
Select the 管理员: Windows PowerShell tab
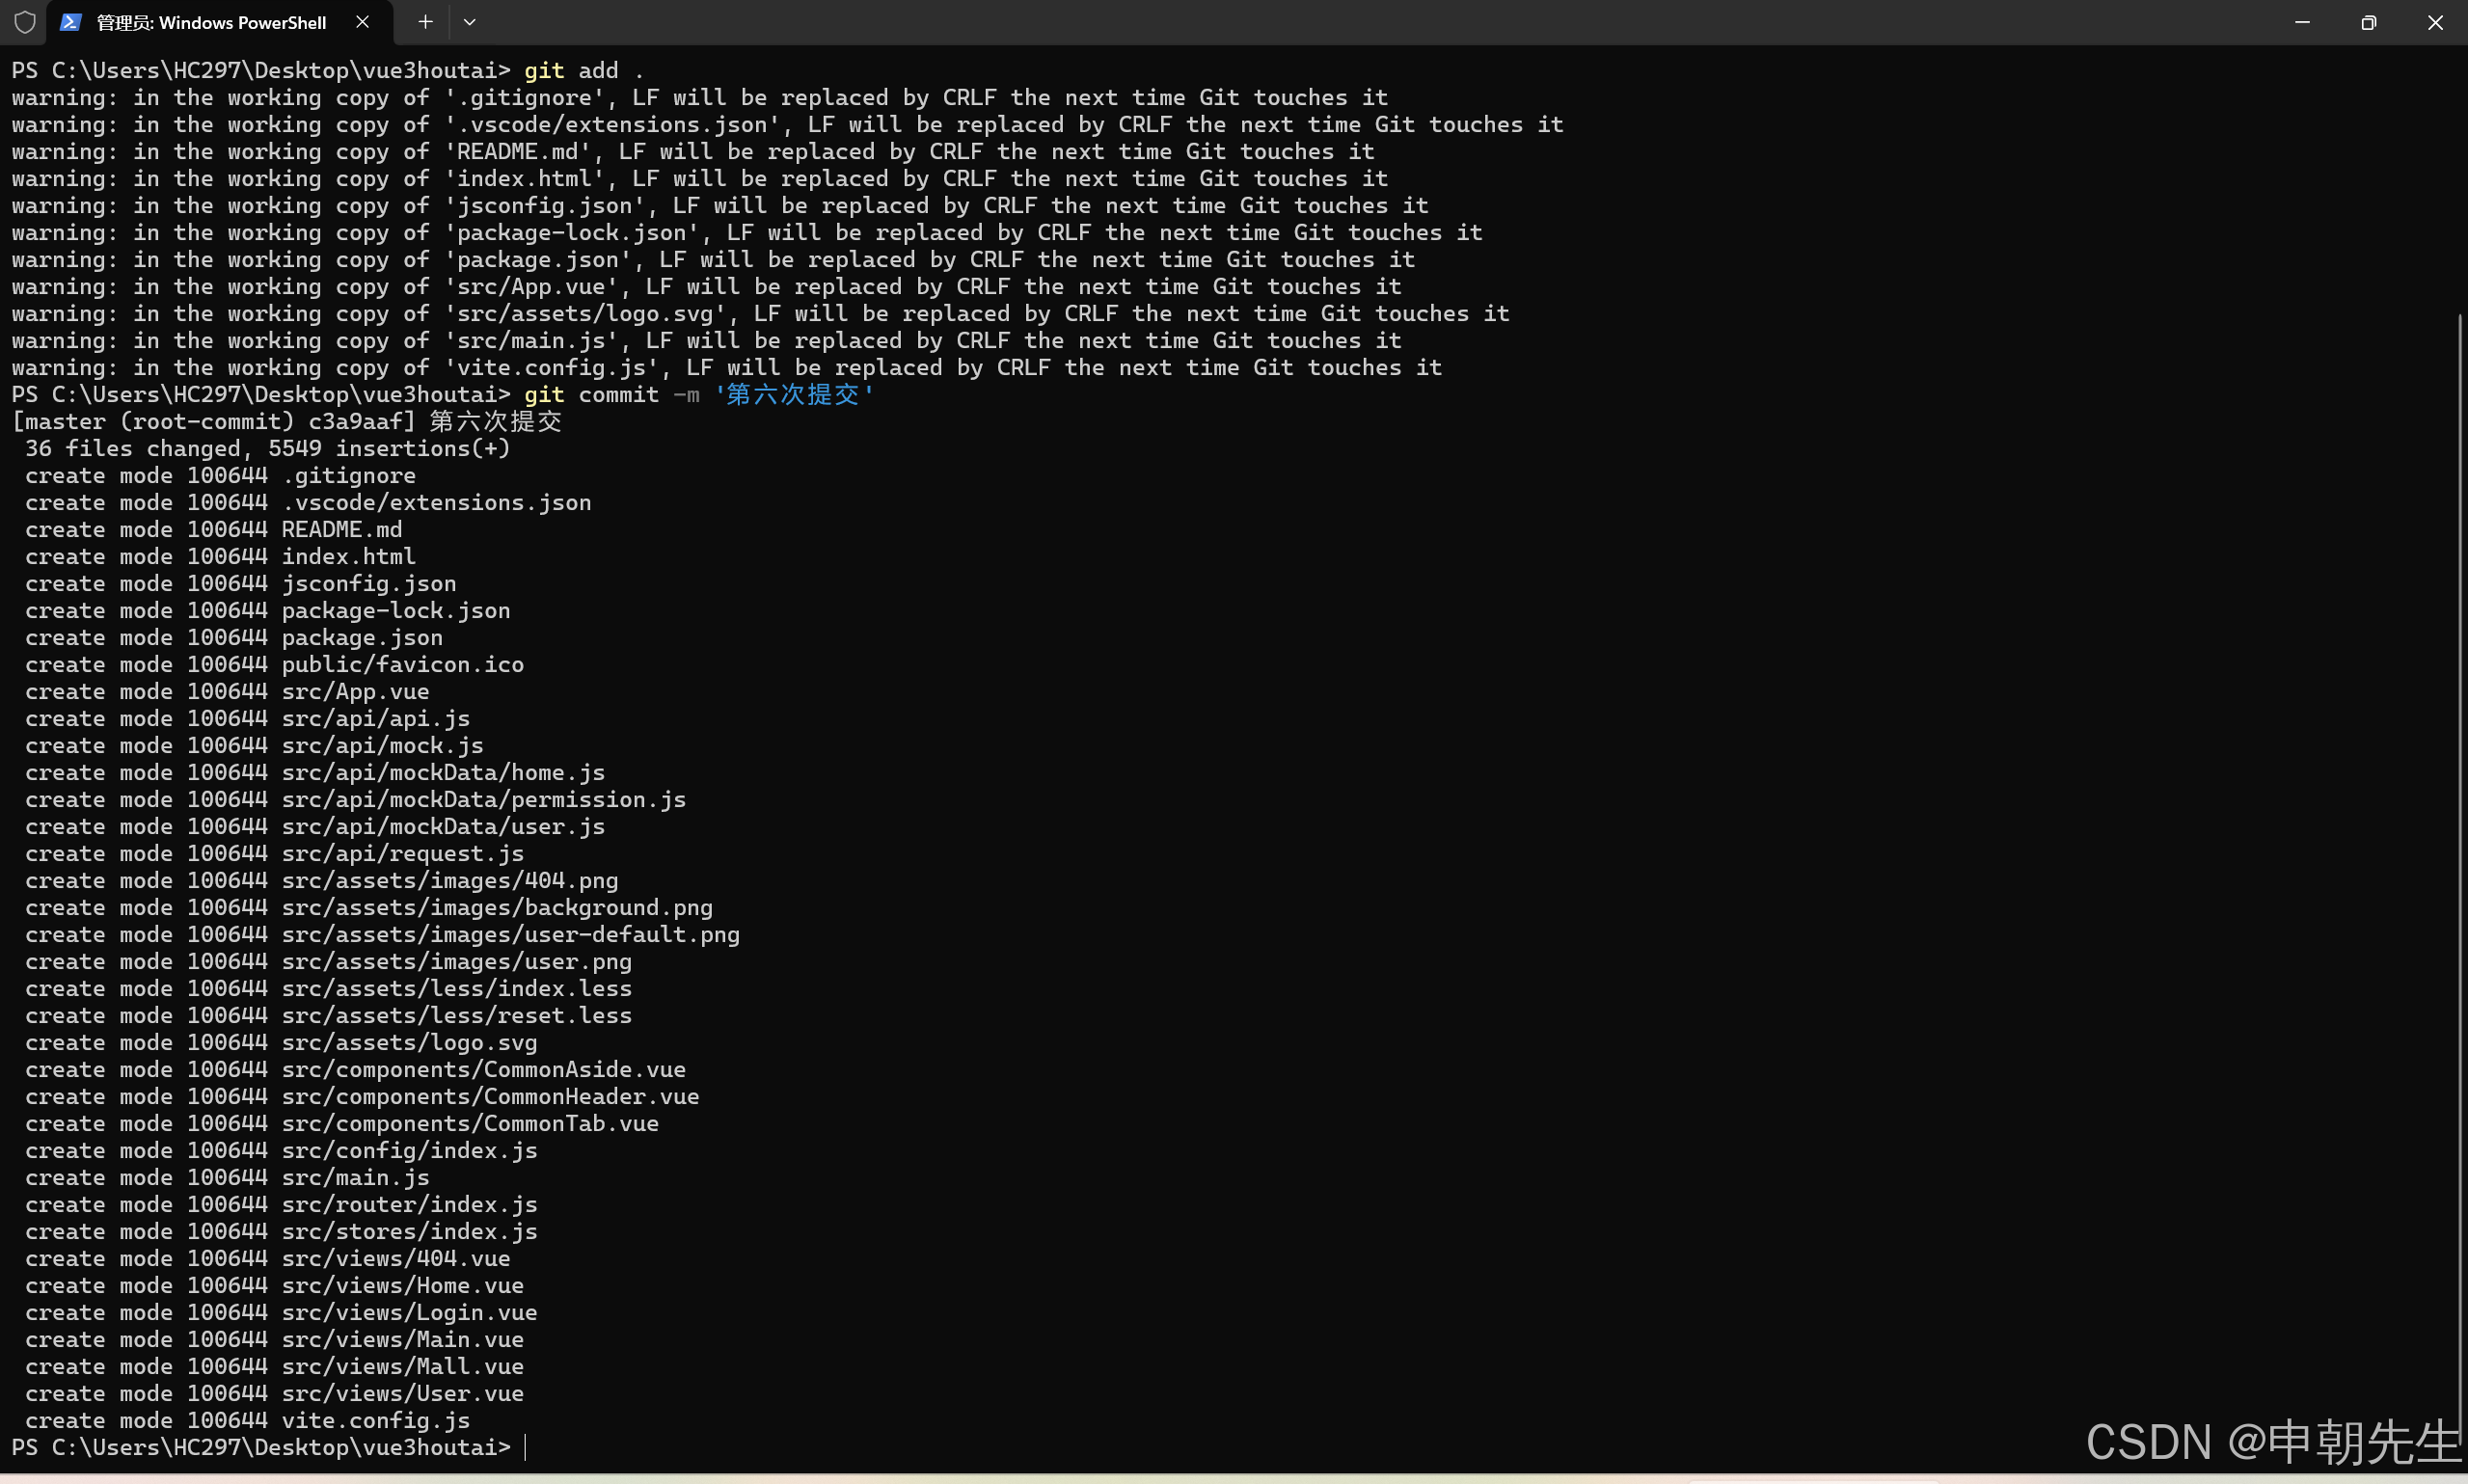point(211,22)
